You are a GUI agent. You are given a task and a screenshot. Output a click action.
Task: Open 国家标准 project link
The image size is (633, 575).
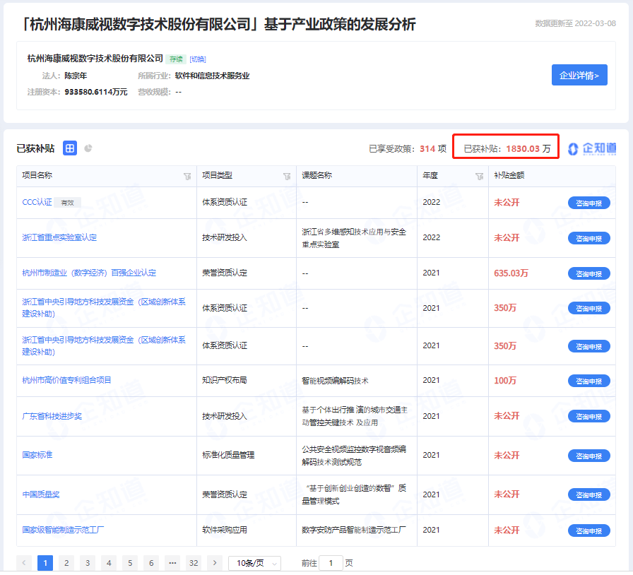[37, 455]
